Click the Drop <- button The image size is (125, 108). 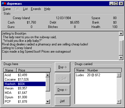[x=62, y=90]
